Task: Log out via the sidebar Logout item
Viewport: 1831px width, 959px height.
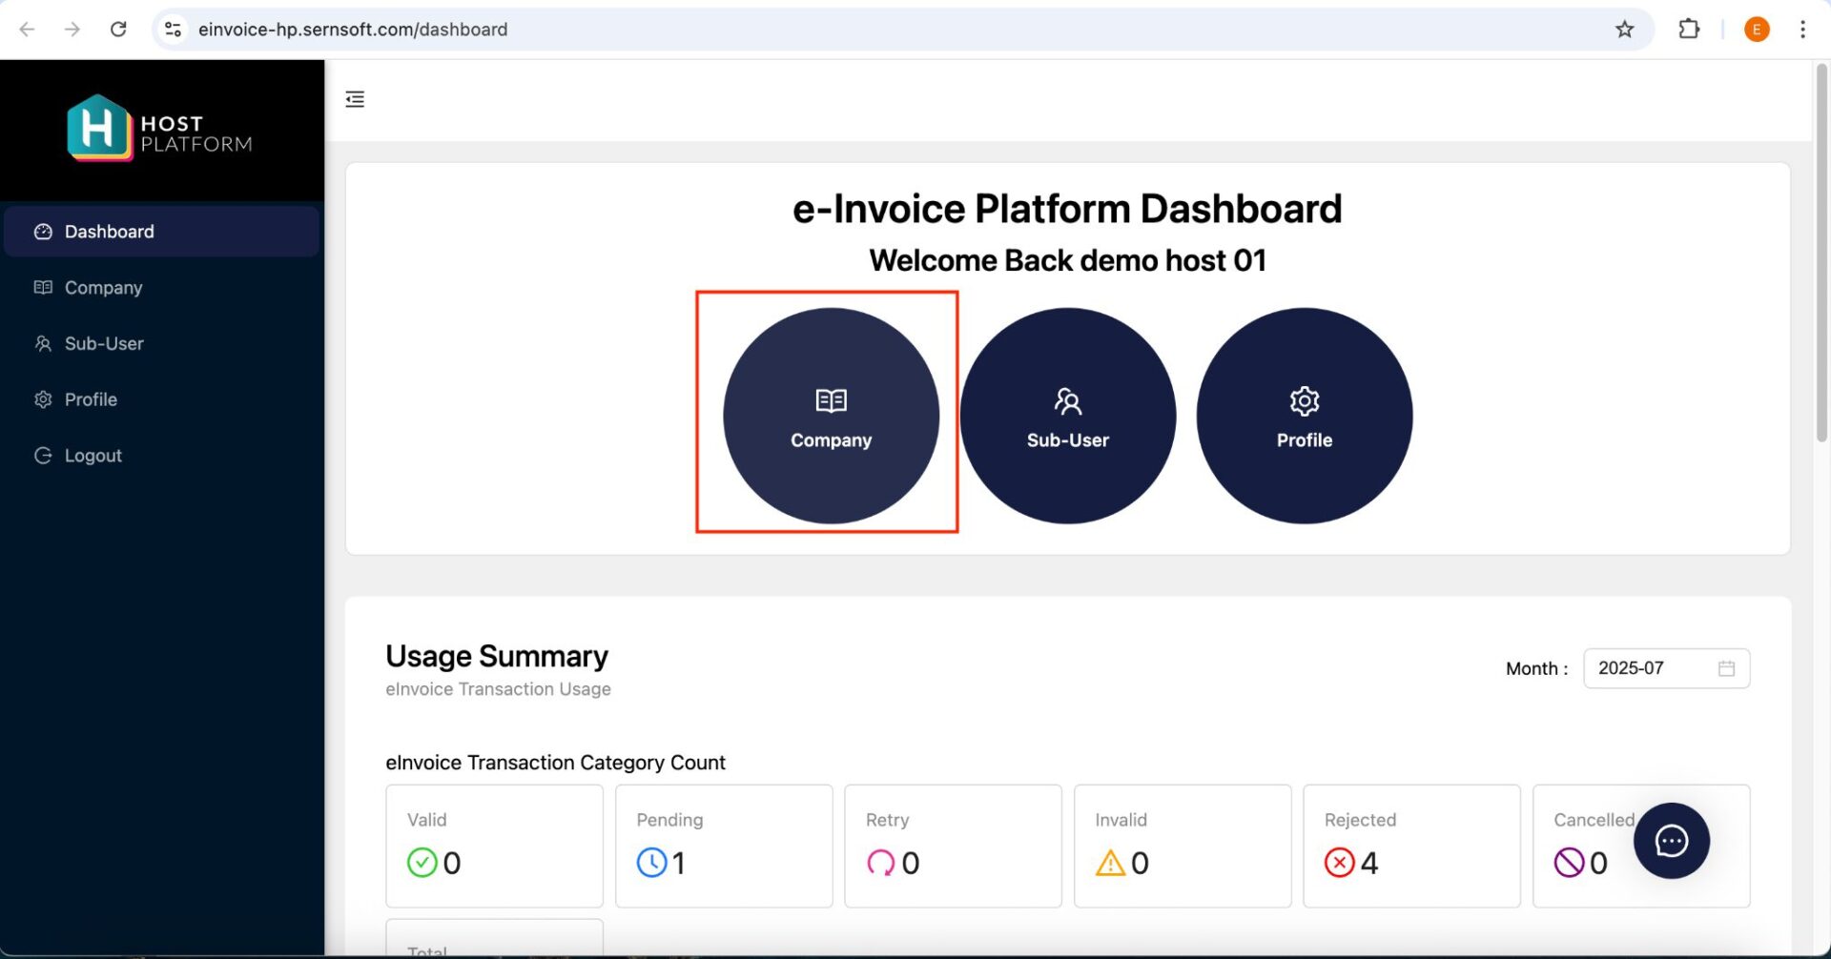Action: click(x=162, y=456)
